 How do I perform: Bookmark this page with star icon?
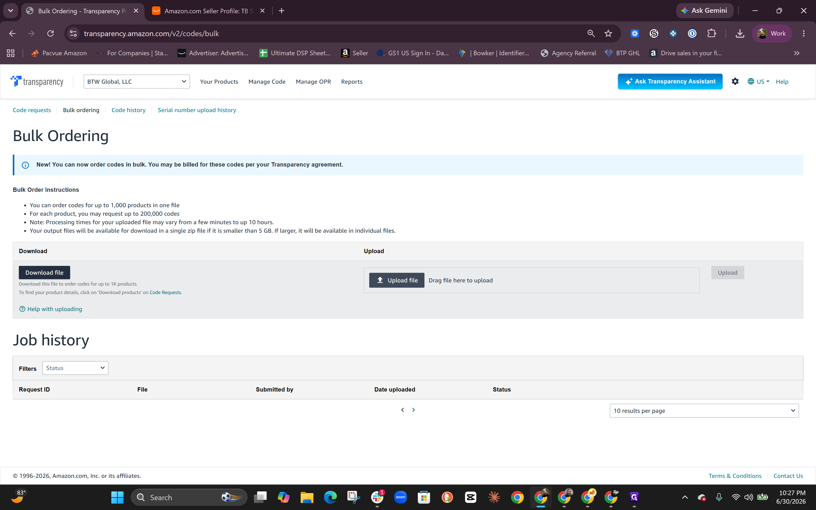pos(608,33)
